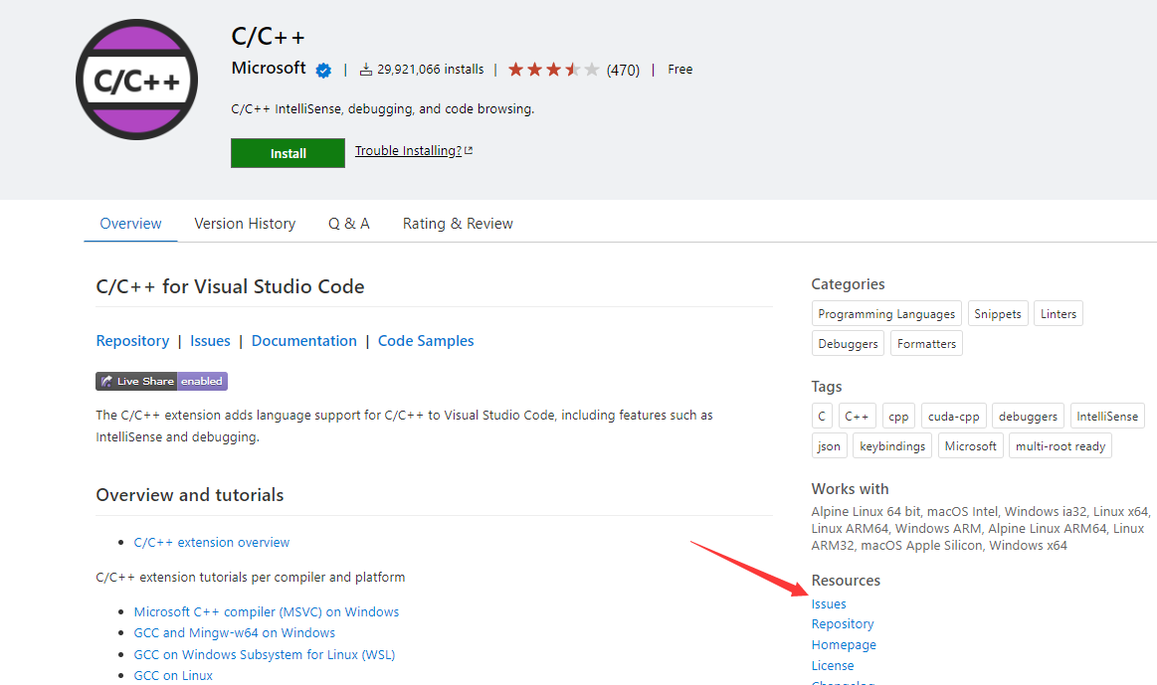Open C/C++ extension overview link
Viewport: 1157px width, 685px height.
pos(212,542)
